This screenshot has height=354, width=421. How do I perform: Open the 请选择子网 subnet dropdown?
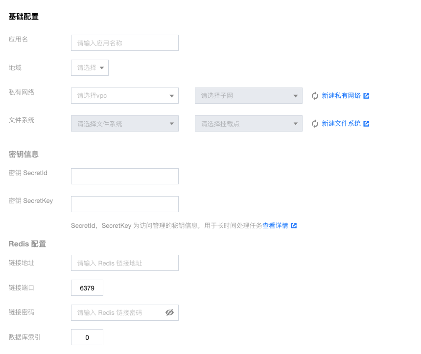[x=248, y=95]
